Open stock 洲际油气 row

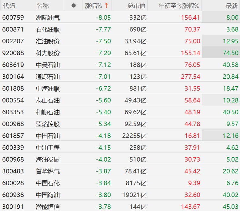pyautogui.click(x=120, y=18)
